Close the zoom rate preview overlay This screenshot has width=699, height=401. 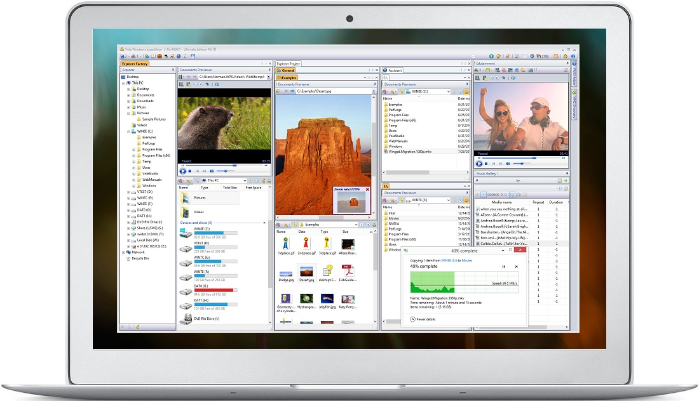[367, 189]
